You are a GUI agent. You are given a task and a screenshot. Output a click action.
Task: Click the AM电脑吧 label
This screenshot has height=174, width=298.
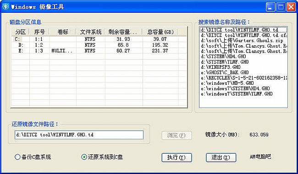(260, 157)
